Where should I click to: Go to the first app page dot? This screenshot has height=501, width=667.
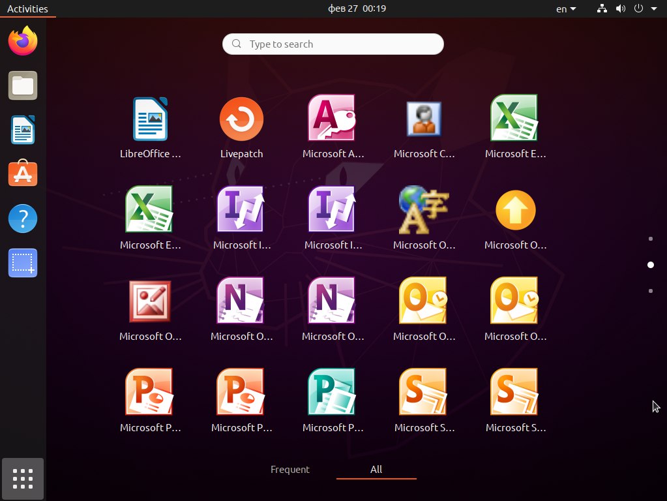[x=651, y=239]
